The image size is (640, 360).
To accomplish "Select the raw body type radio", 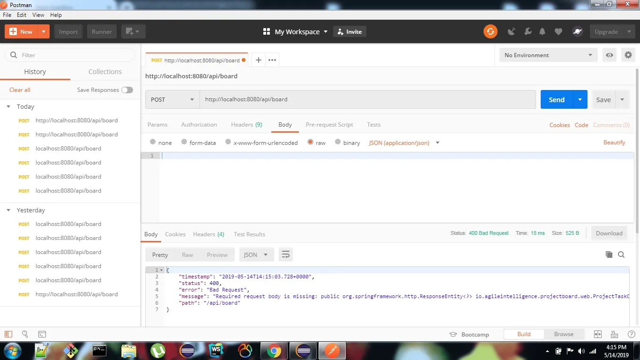I will click(x=310, y=142).
